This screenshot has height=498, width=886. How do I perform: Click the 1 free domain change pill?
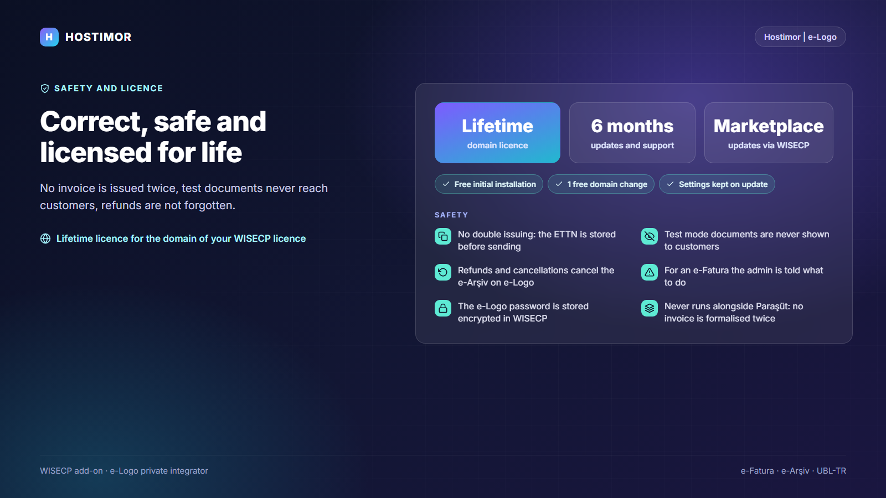pos(601,184)
